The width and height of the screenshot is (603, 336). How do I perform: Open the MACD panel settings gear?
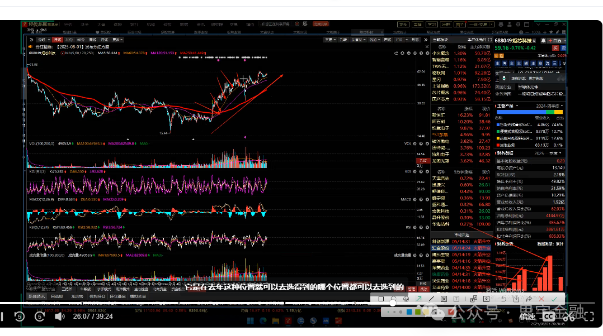414,199
